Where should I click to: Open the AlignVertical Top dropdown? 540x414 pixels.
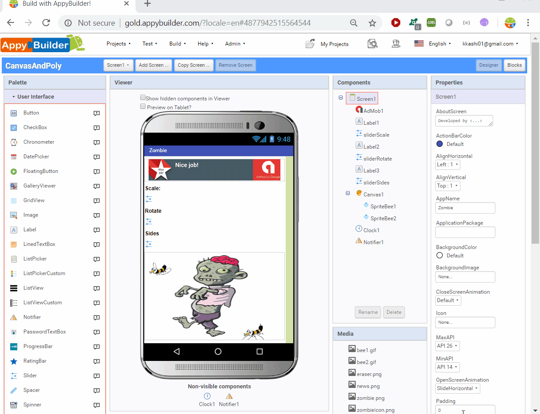(448, 186)
